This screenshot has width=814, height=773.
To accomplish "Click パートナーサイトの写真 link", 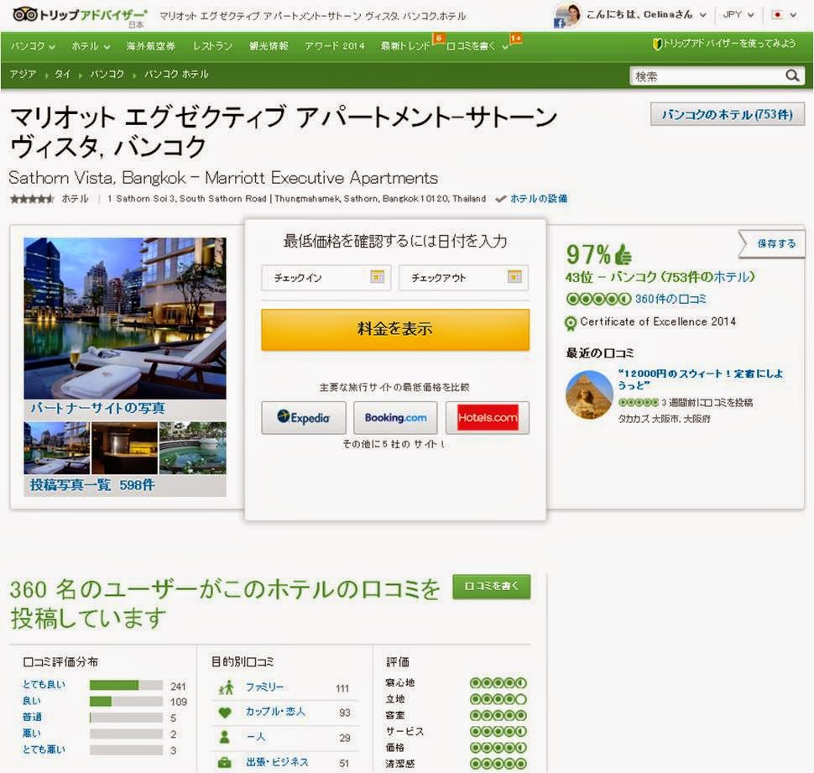I will pos(97,409).
